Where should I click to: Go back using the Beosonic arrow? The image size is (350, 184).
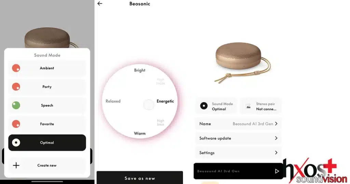tap(100, 3)
